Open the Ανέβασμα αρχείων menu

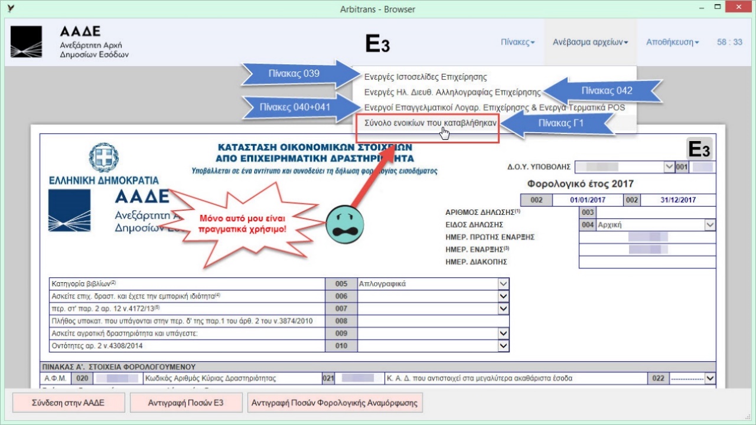pos(590,42)
